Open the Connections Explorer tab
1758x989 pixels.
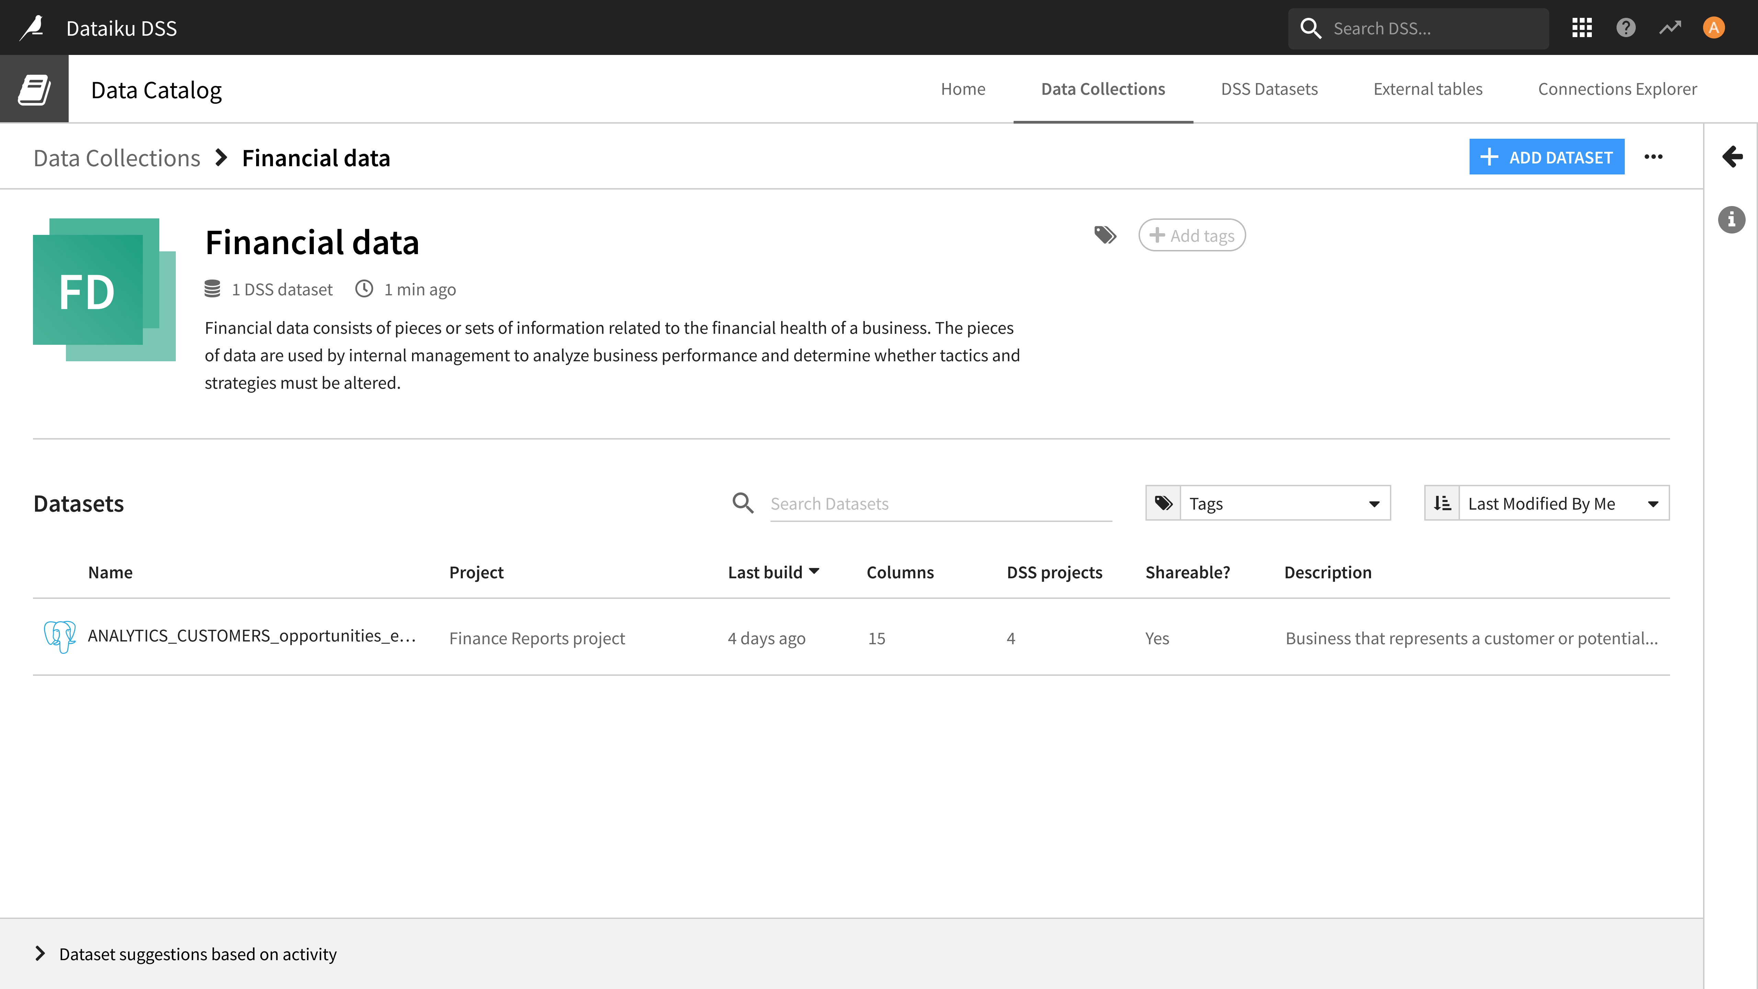[x=1618, y=89]
